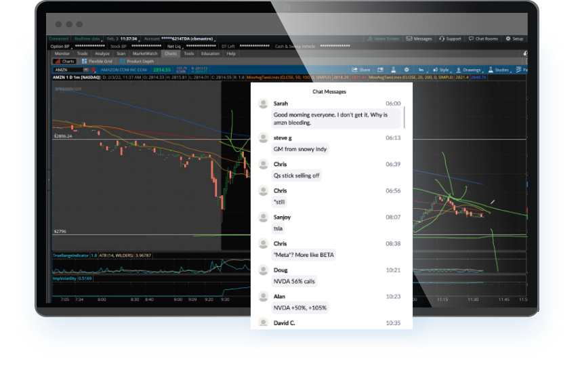Click the TrueRangeIndicator study label
The height and width of the screenshot is (372, 580).
coord(70,255)
